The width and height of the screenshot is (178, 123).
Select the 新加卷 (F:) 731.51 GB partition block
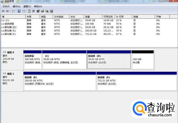coord(137,81)
